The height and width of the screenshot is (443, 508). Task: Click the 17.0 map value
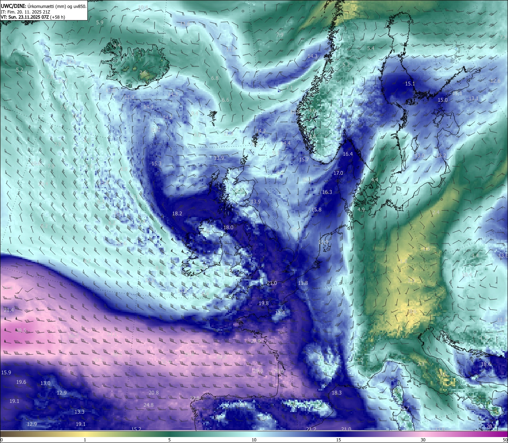338,173
